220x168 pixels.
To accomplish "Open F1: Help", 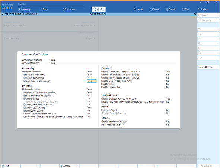I will (x=202, y=9).
